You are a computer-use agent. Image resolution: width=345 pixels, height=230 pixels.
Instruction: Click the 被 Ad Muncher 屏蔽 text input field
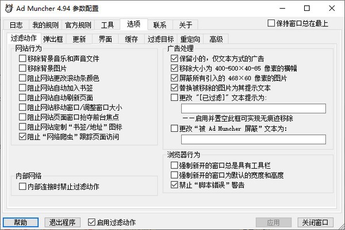[x=254, y=139]
